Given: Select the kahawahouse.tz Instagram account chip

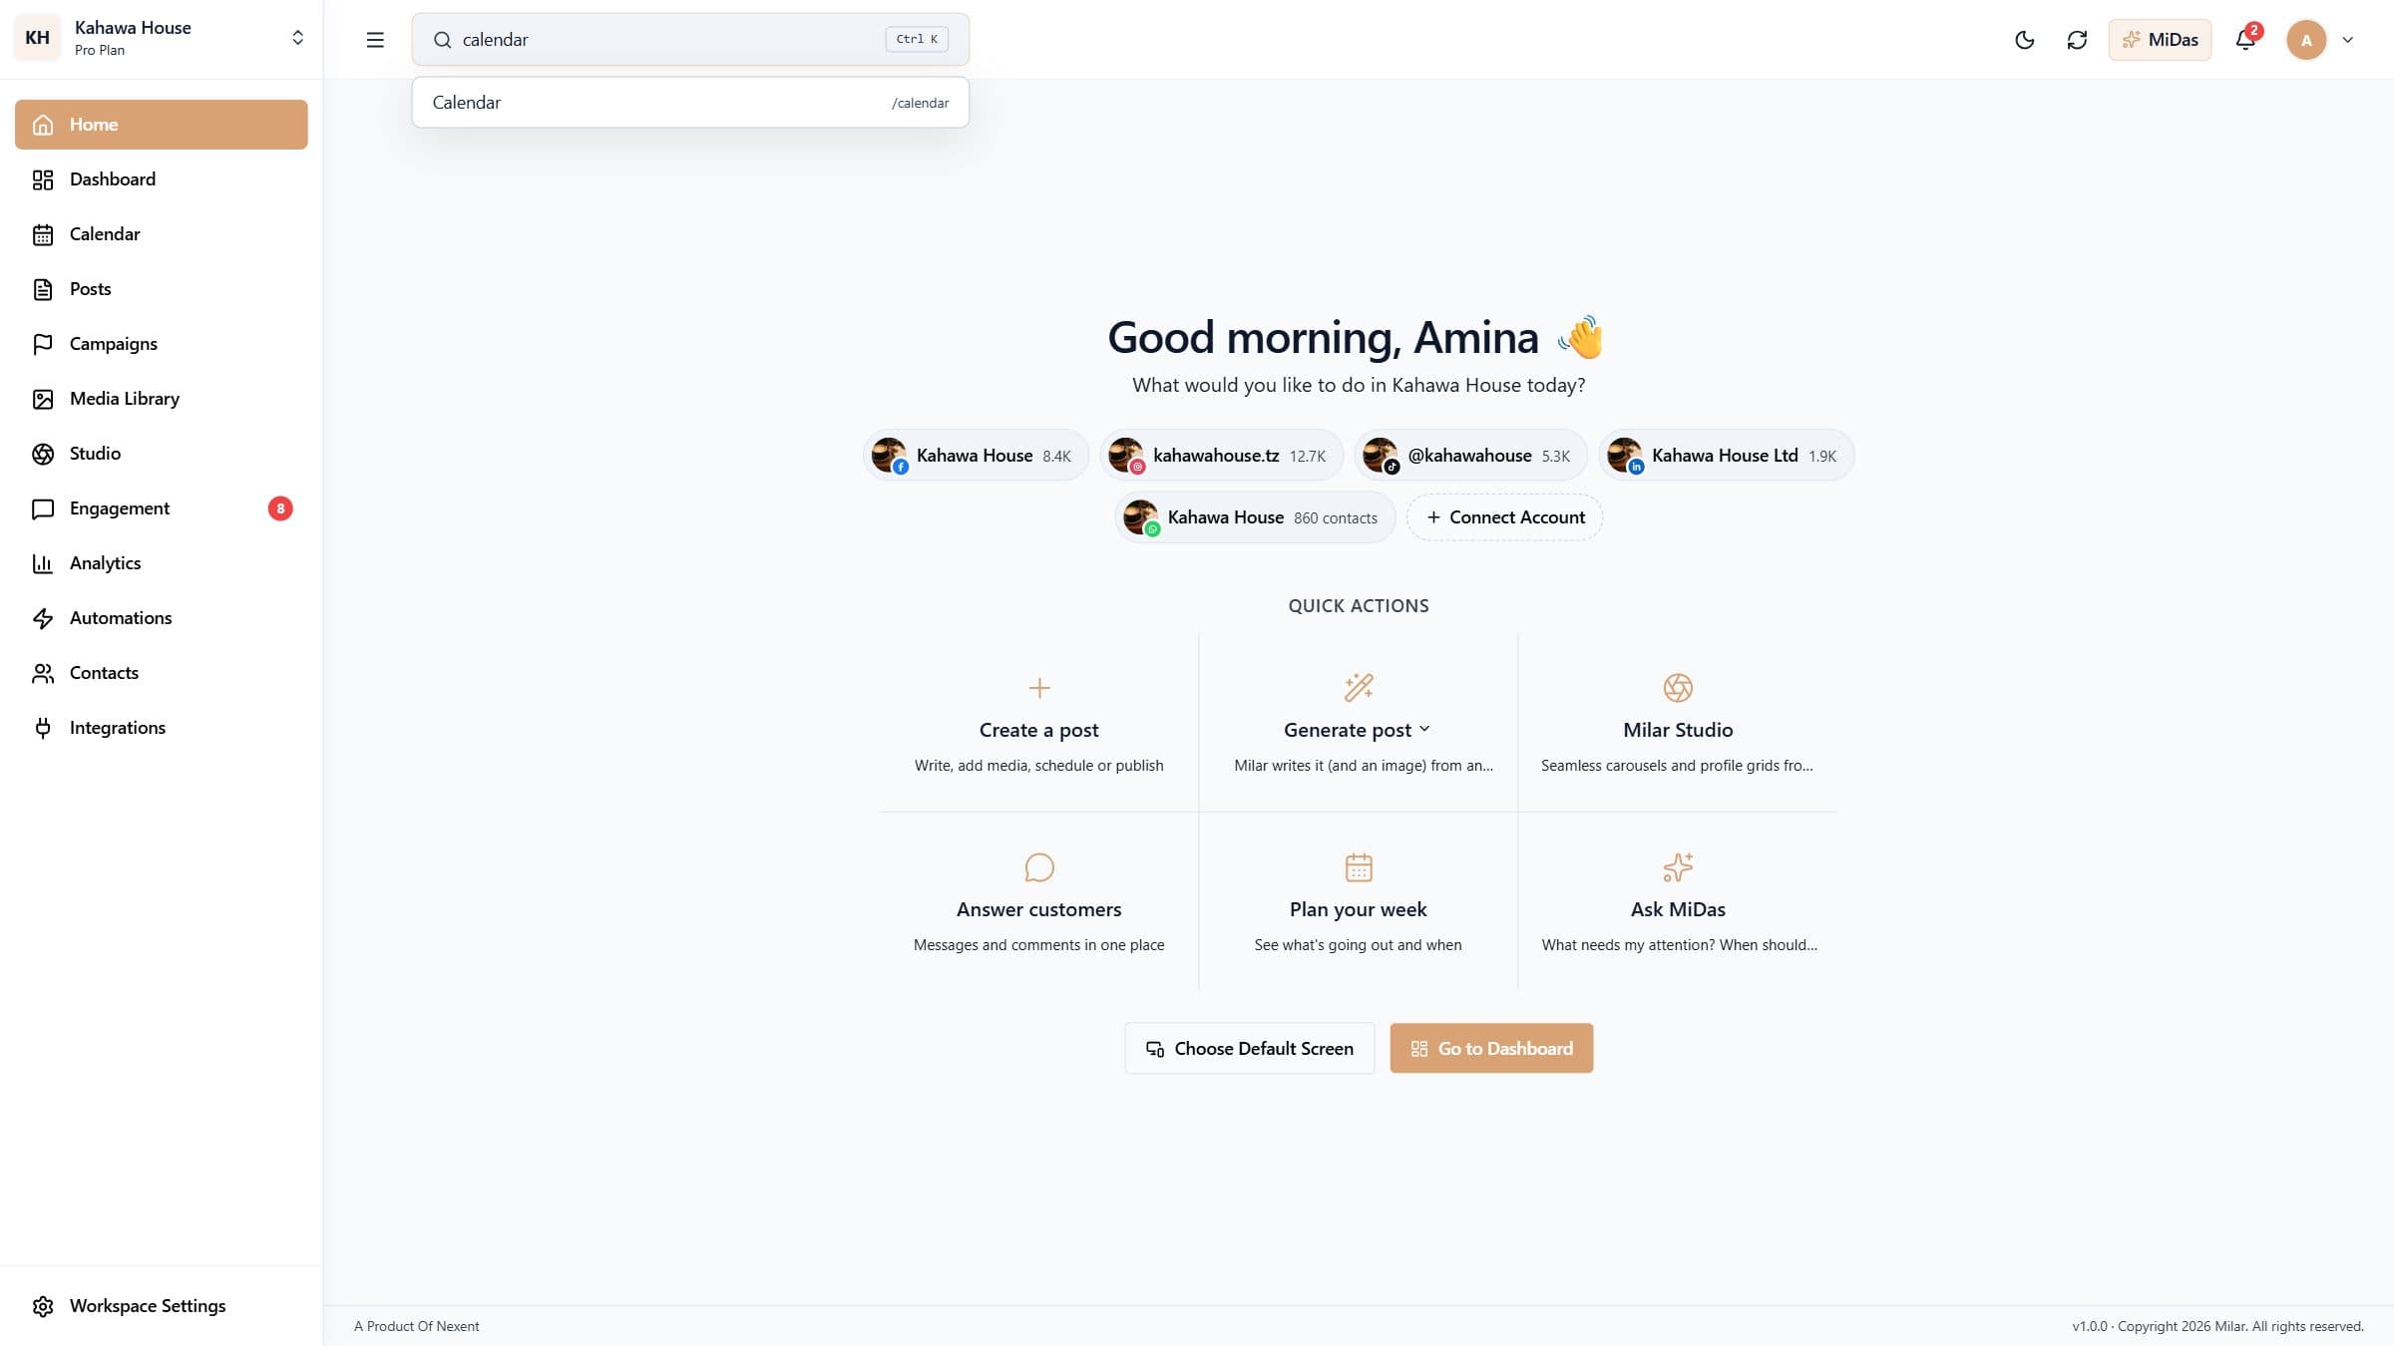Looking at the screenshot, I should (1222, 456).
